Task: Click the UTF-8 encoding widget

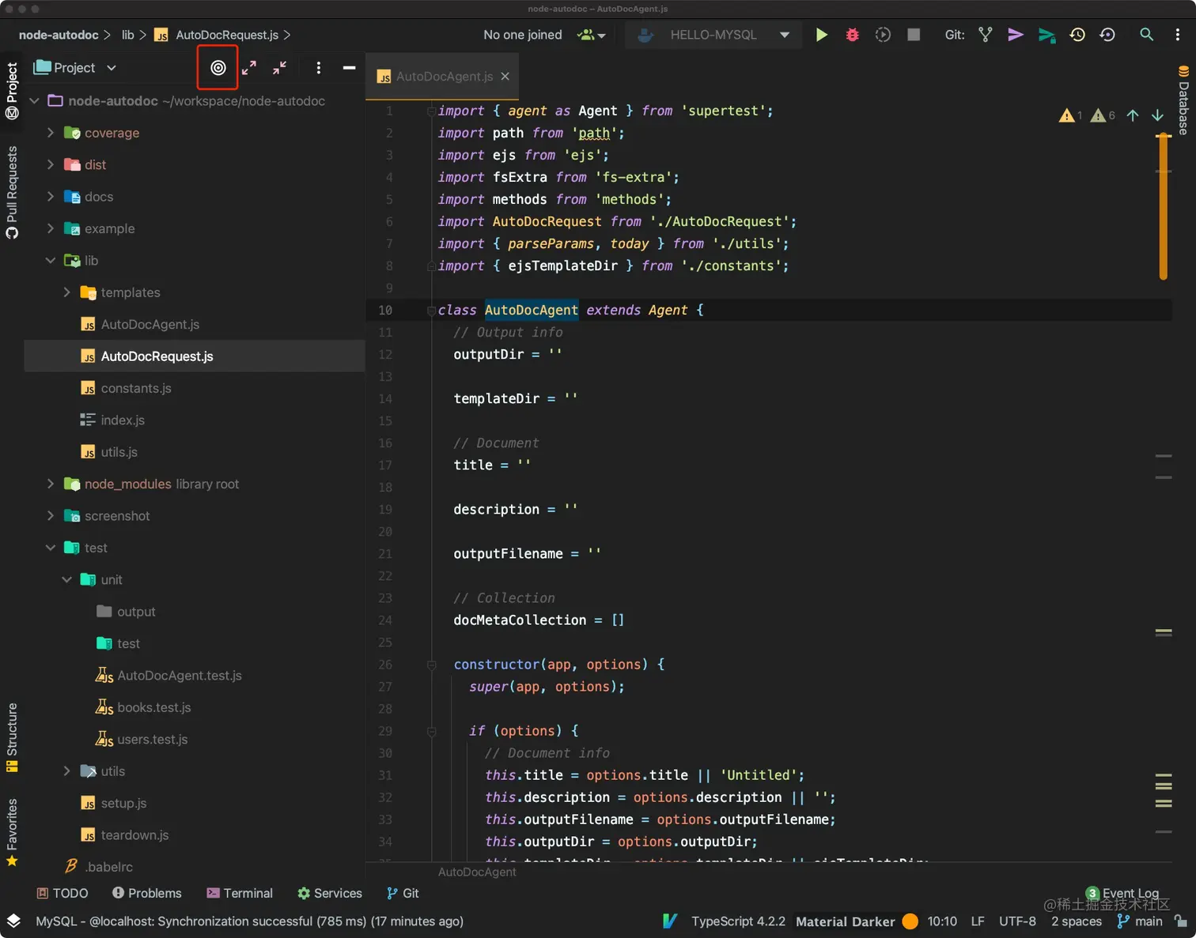Action: 1017,921
